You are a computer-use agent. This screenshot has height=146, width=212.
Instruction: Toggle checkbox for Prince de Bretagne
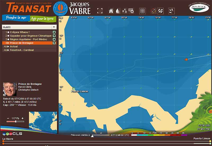(54, 43)
